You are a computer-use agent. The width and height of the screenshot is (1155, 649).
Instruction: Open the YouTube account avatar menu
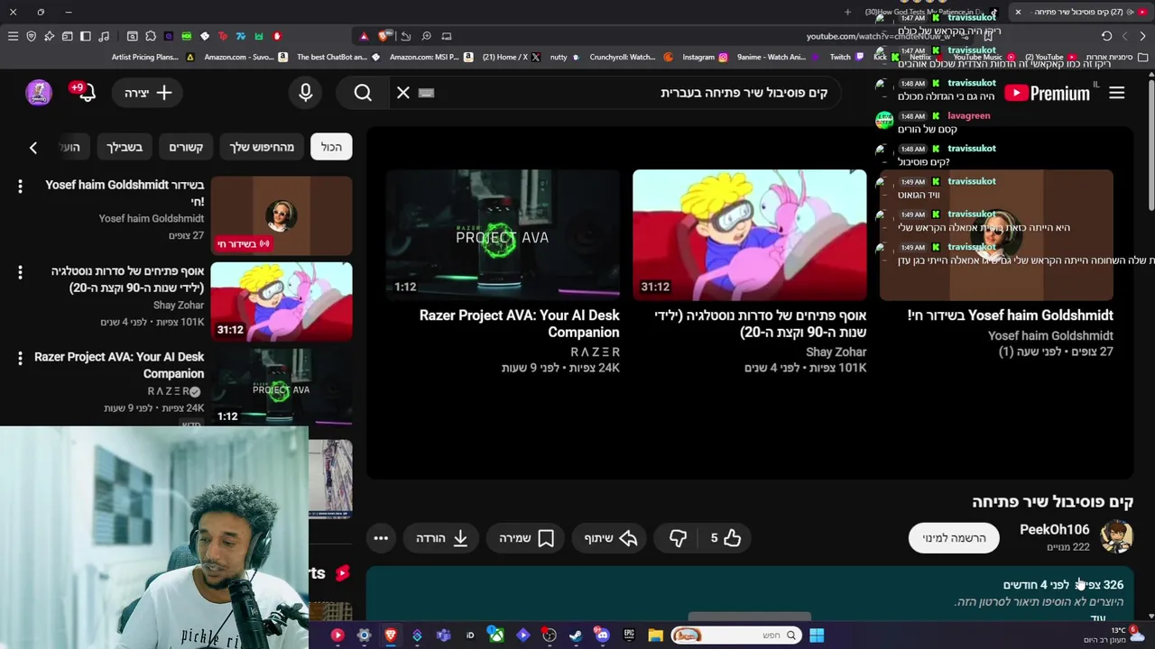[x=39, y=93]
